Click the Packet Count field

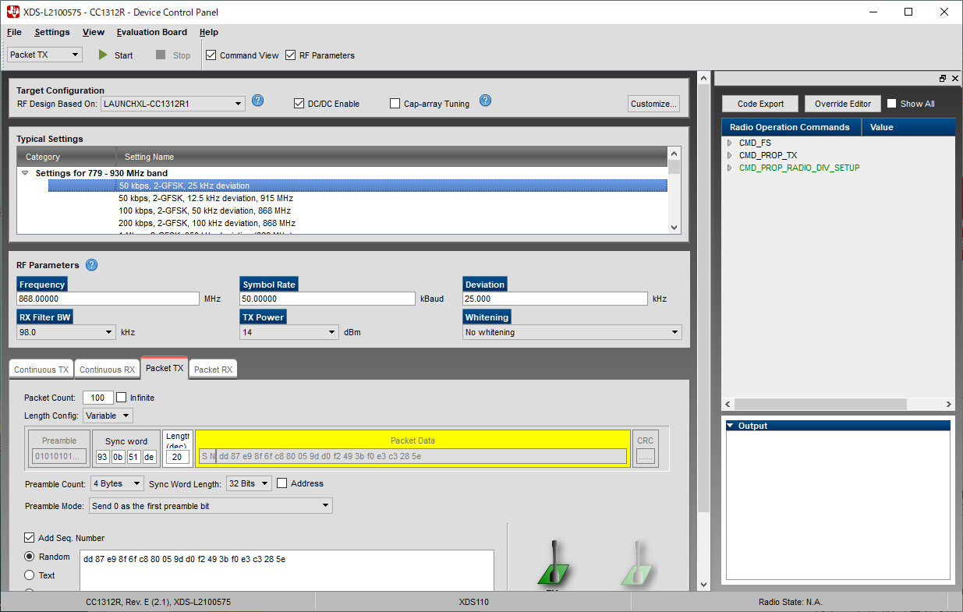point(98,398)
